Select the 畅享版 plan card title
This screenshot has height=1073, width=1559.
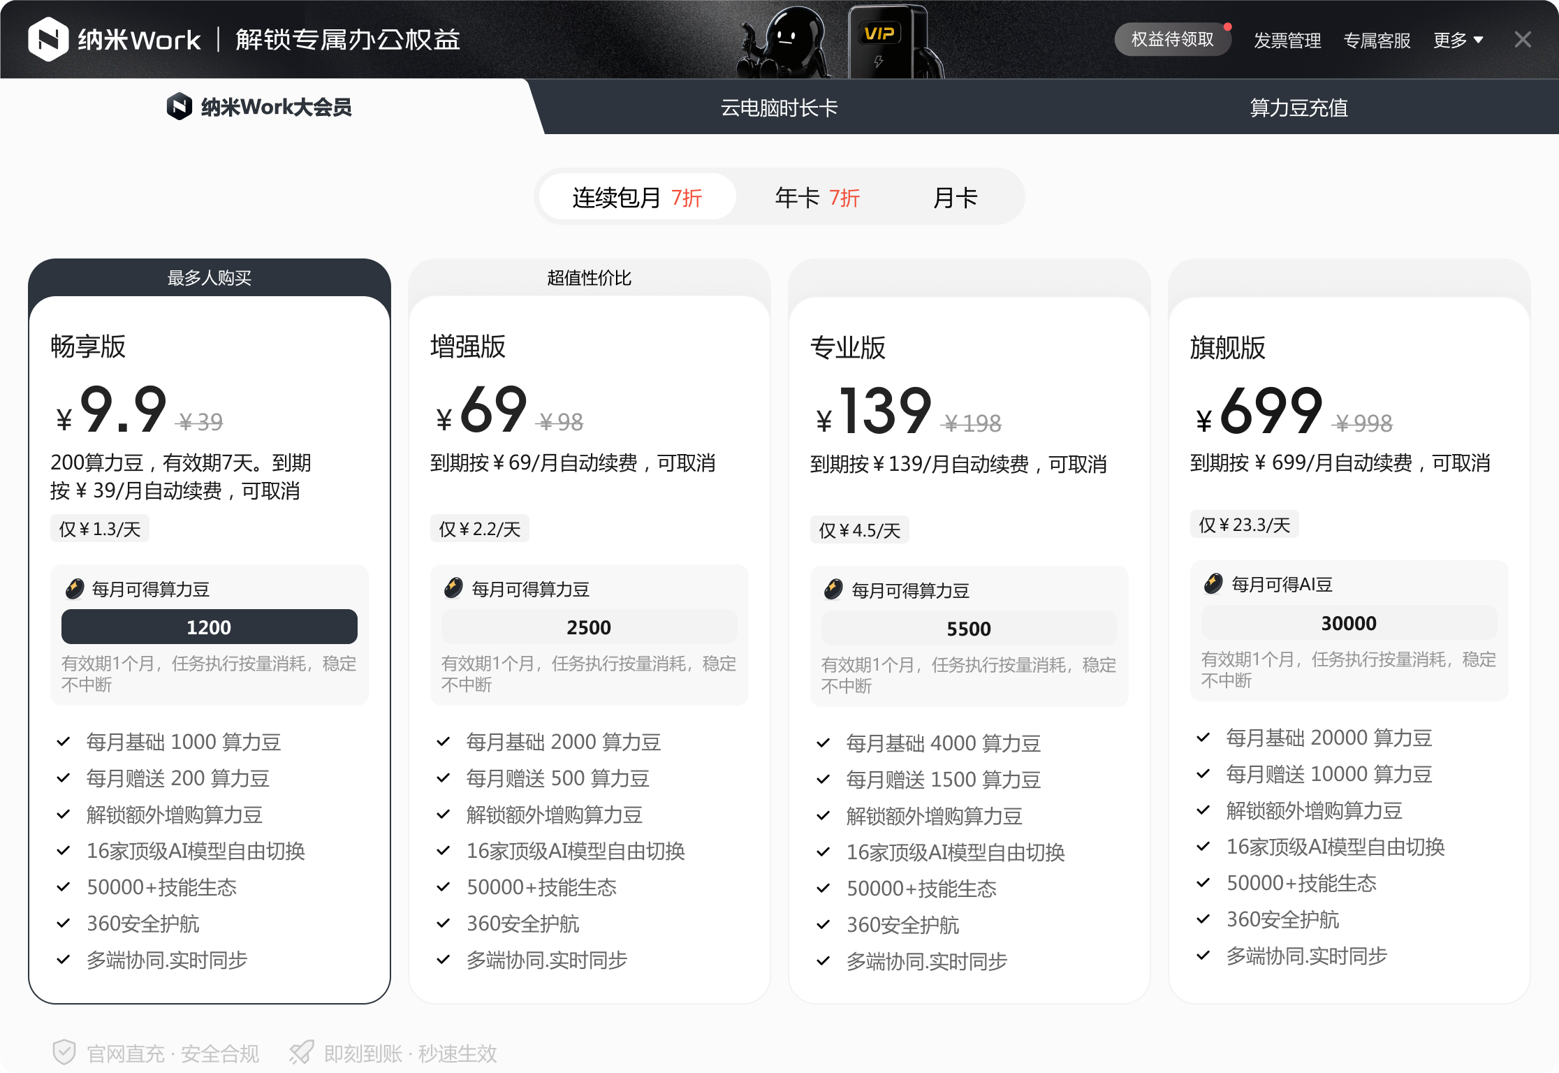click(x=88, y=346)
